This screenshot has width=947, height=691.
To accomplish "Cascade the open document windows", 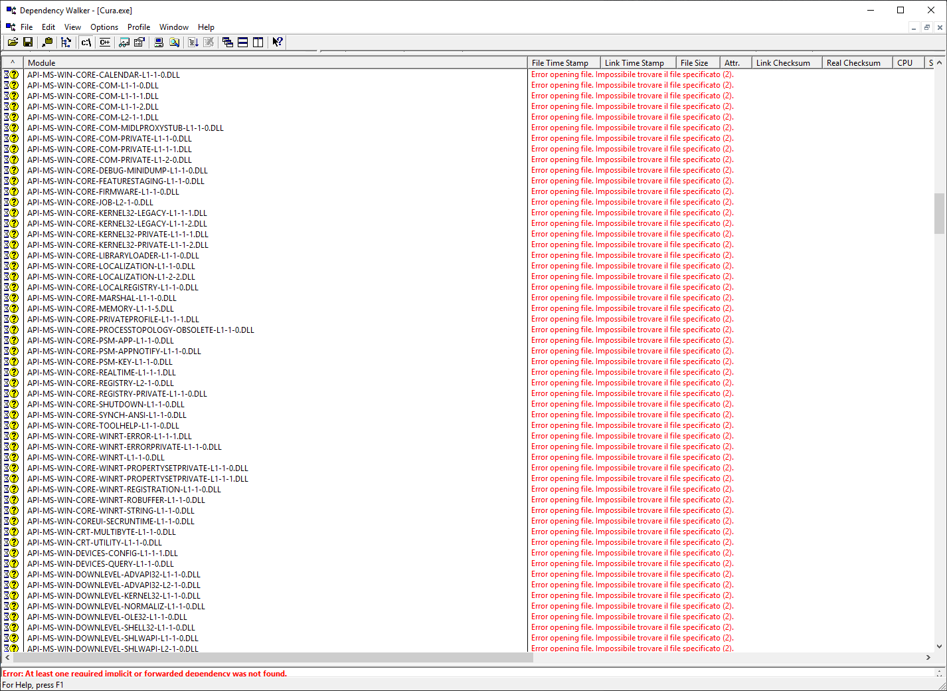I will (x=228, y=42).
